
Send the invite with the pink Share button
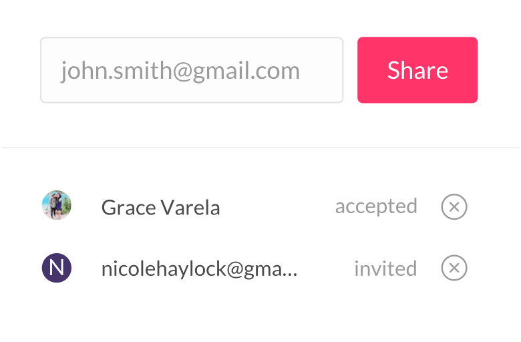[417, 70]
